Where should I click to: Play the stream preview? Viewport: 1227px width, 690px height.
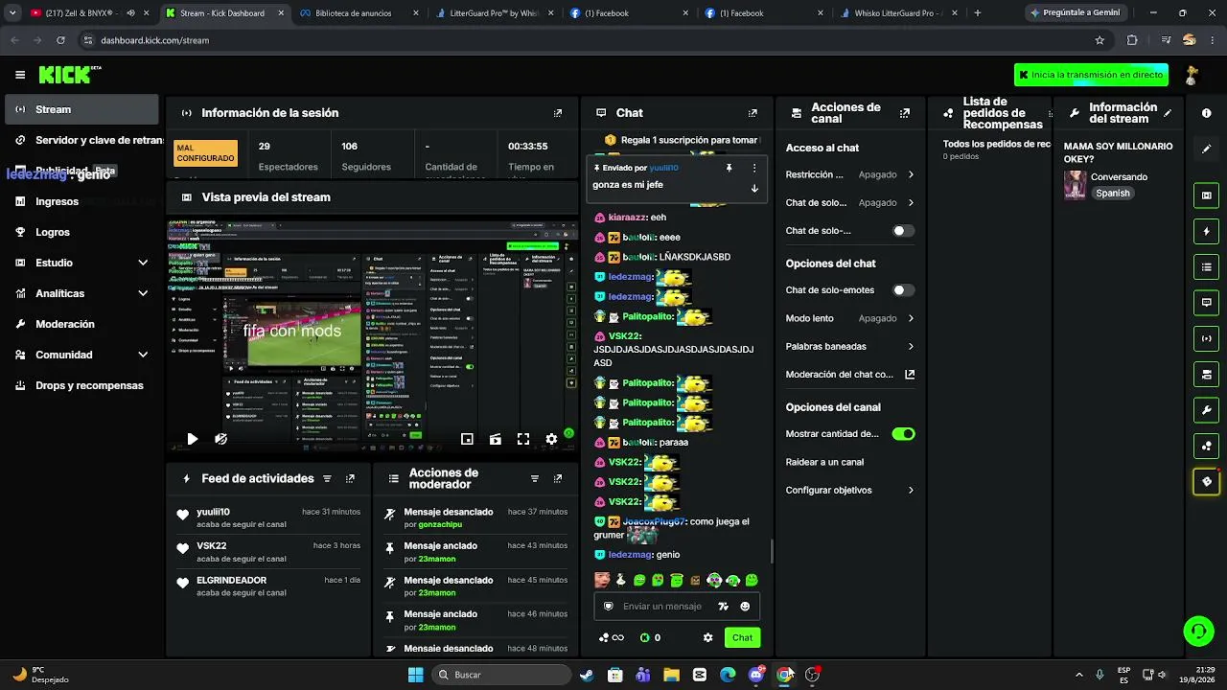pyautogui.click(x=192, y=439)
